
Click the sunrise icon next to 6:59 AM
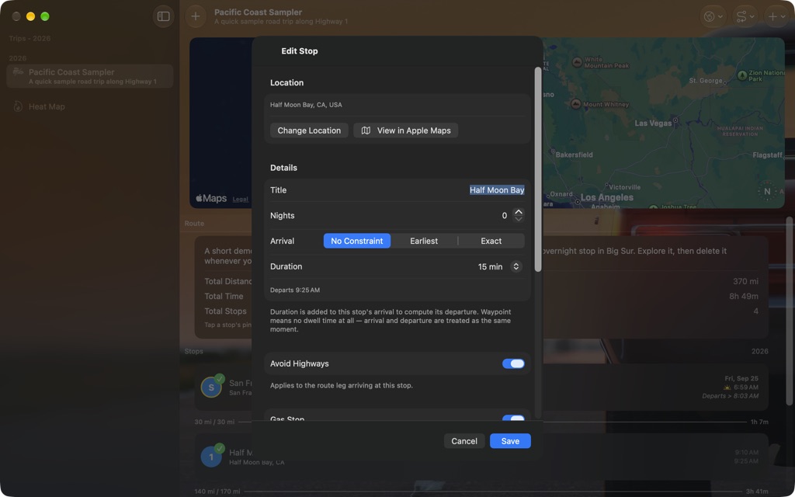[727, 388]
